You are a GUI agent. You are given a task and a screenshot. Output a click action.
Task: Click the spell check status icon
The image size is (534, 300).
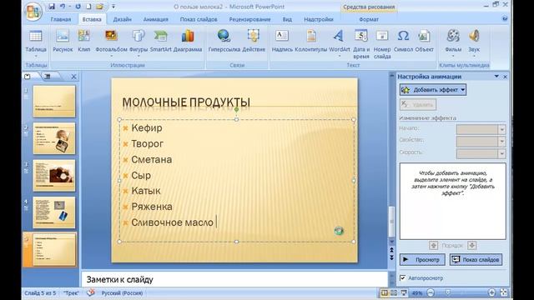[90, 292]
